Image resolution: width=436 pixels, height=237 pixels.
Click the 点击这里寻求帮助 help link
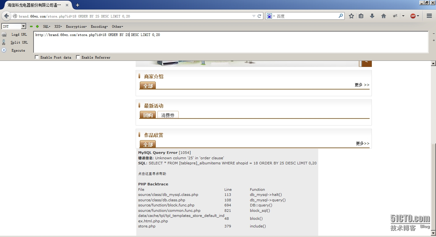[152, 174]
